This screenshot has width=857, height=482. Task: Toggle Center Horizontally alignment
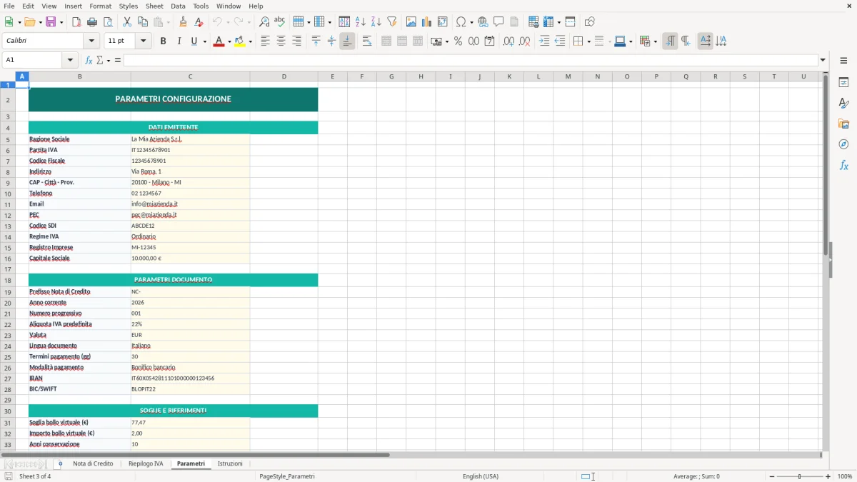281,41
